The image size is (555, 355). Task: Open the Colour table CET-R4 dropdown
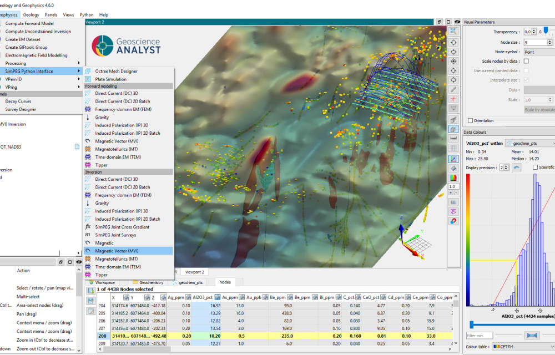[522, 347]
